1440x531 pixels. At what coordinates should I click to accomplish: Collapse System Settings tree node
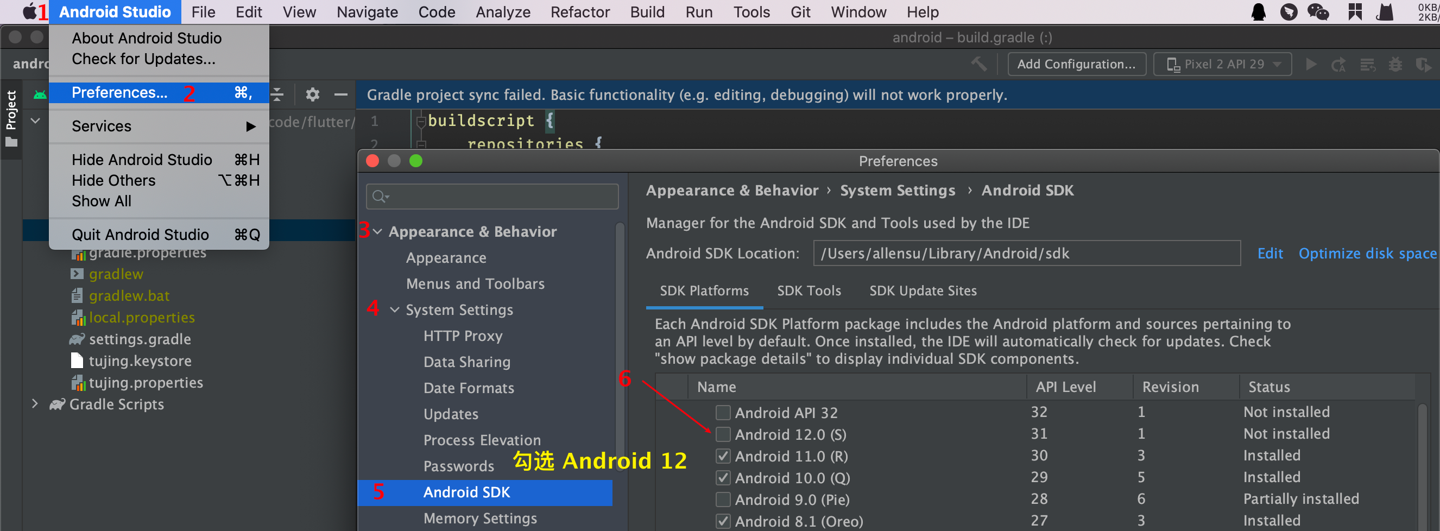(395, 309)
